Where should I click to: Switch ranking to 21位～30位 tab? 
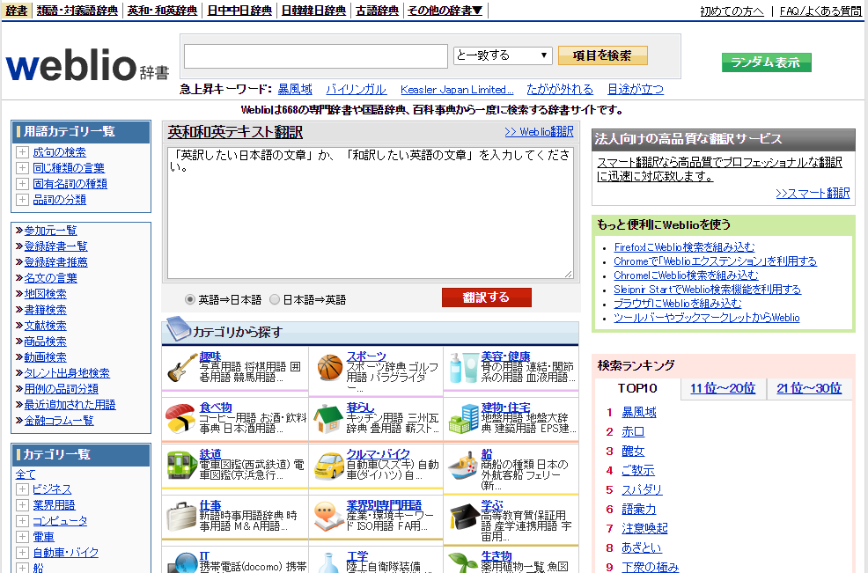pyautogui.click(x=809, y=389)
